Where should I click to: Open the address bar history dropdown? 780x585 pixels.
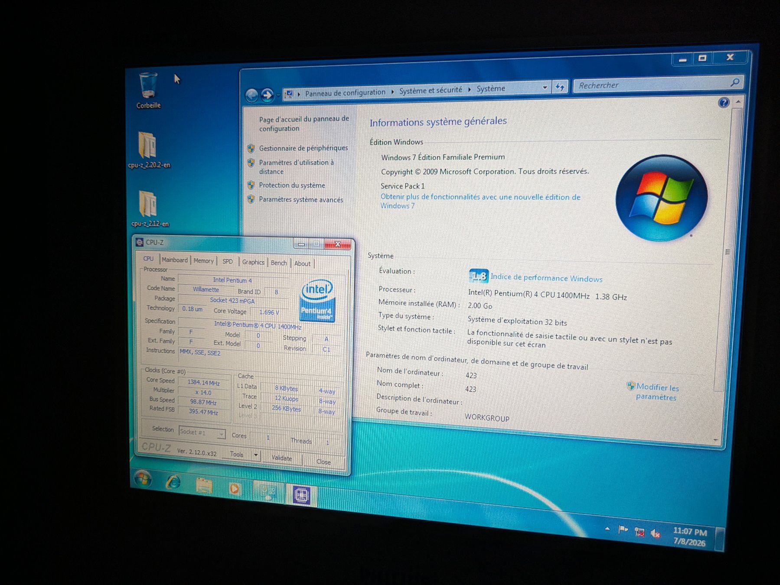pos(545,88)
